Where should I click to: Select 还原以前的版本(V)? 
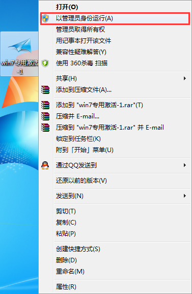[x=115, y=181]
